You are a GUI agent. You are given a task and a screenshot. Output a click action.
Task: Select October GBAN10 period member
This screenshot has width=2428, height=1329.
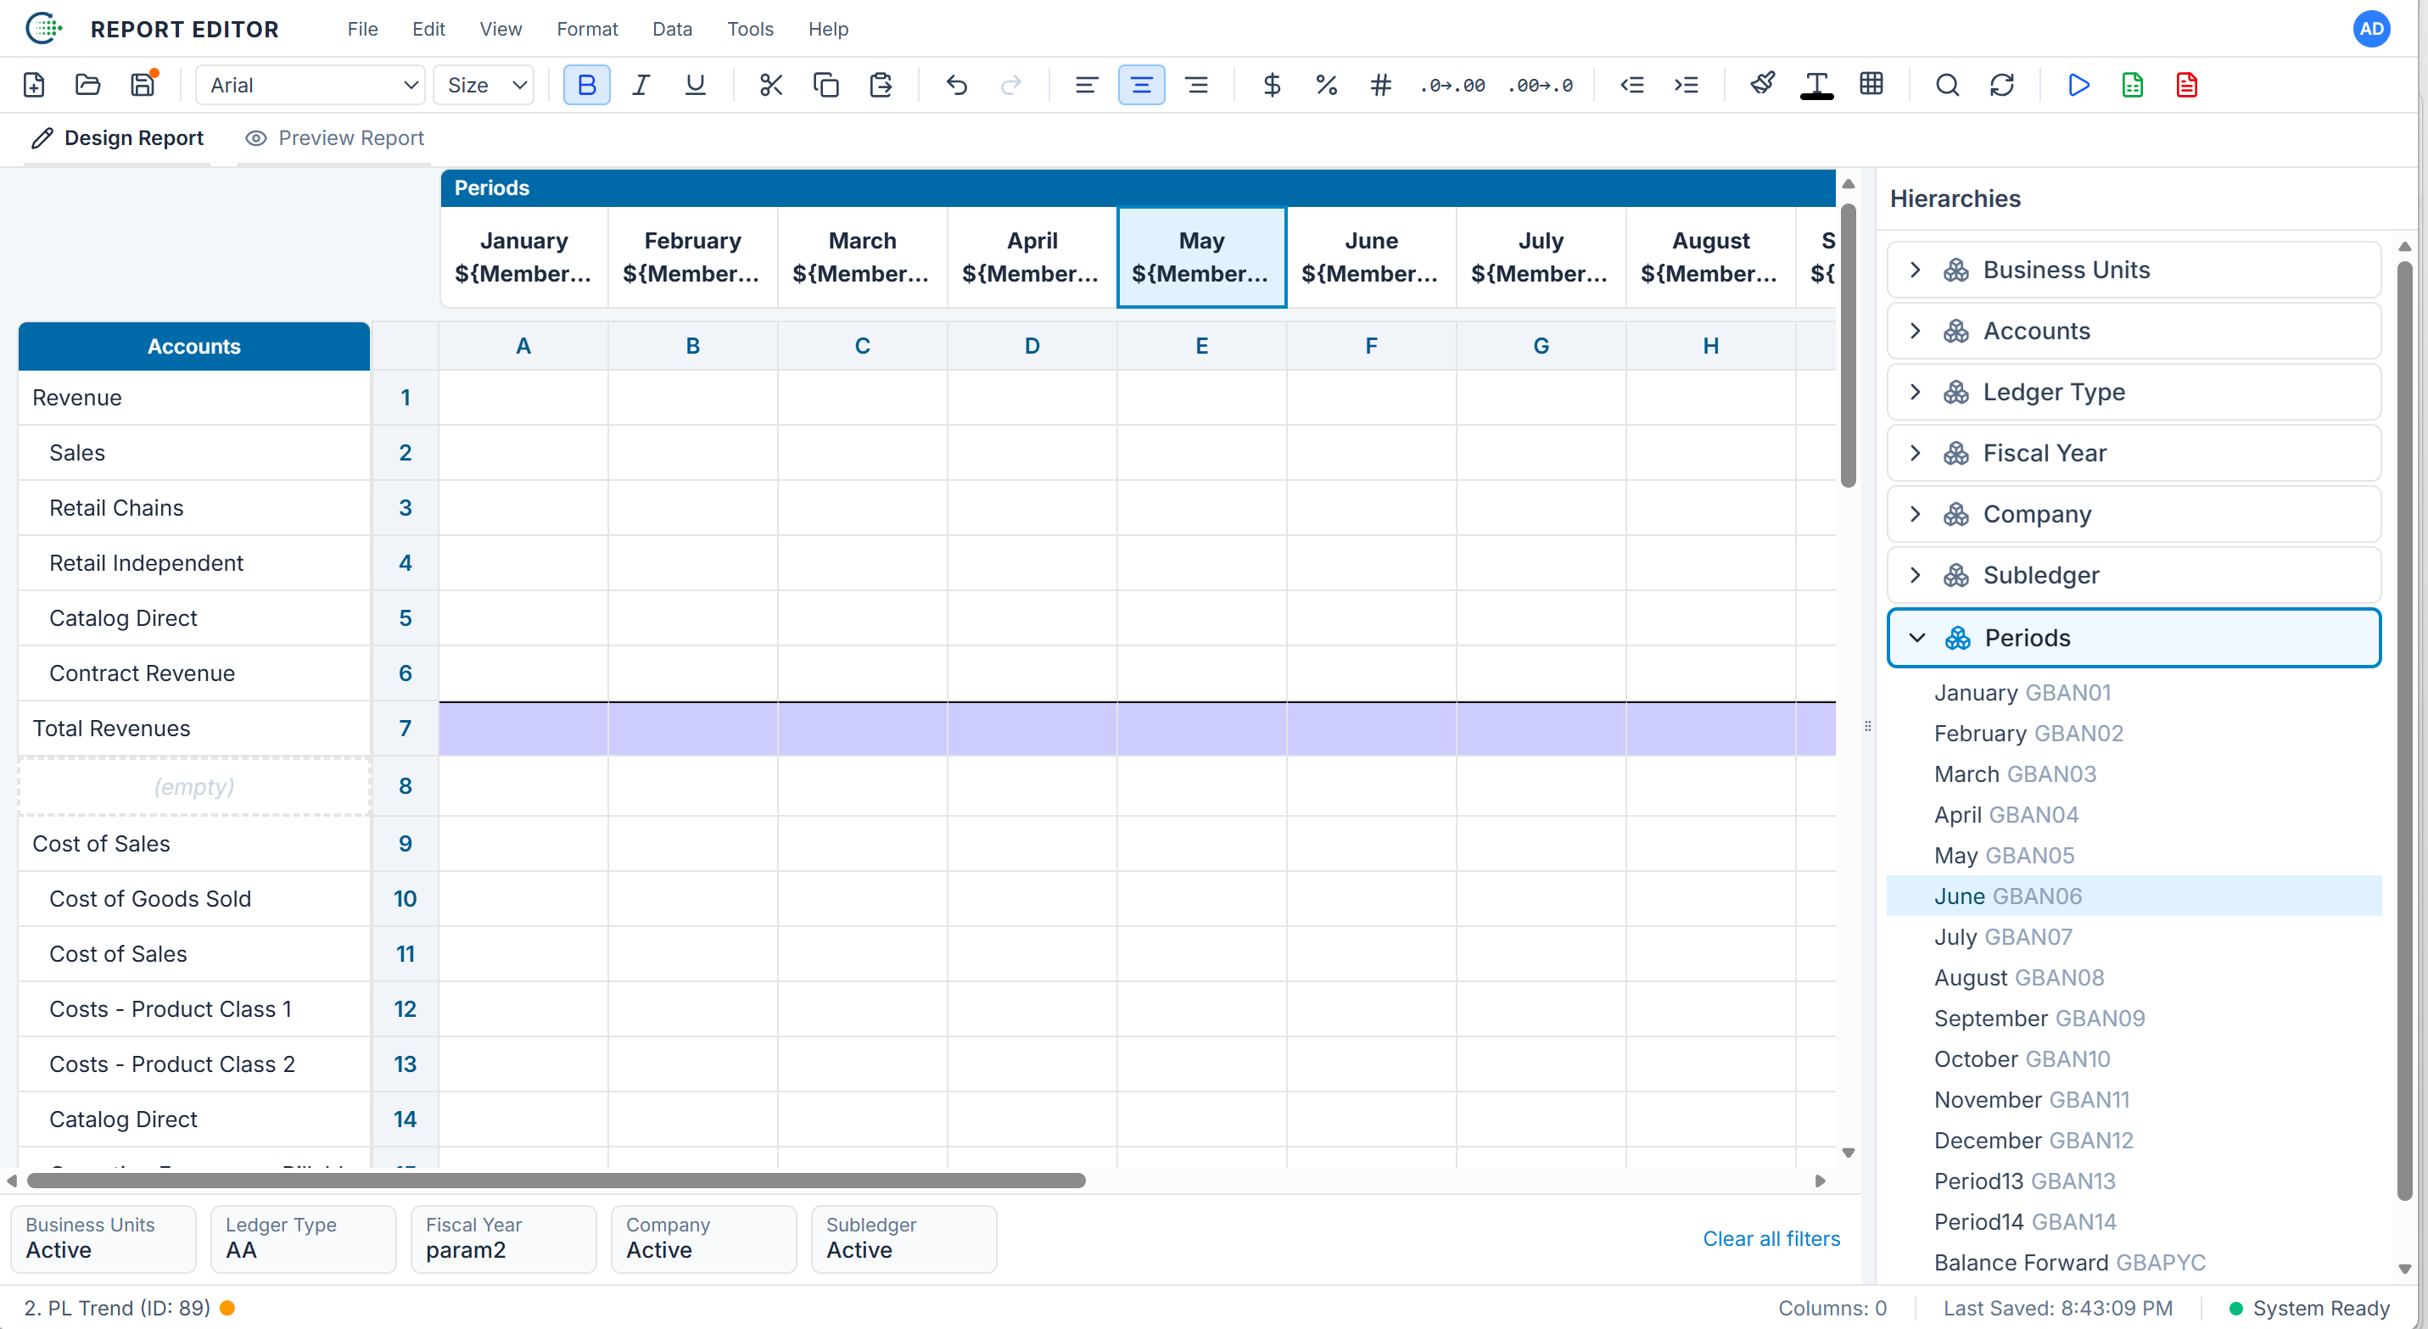[2134, 1058]
